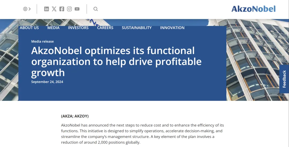This screenshot has width=289, height=147.
Task: Open the INVESTORS menu
Action: [78, 28]
